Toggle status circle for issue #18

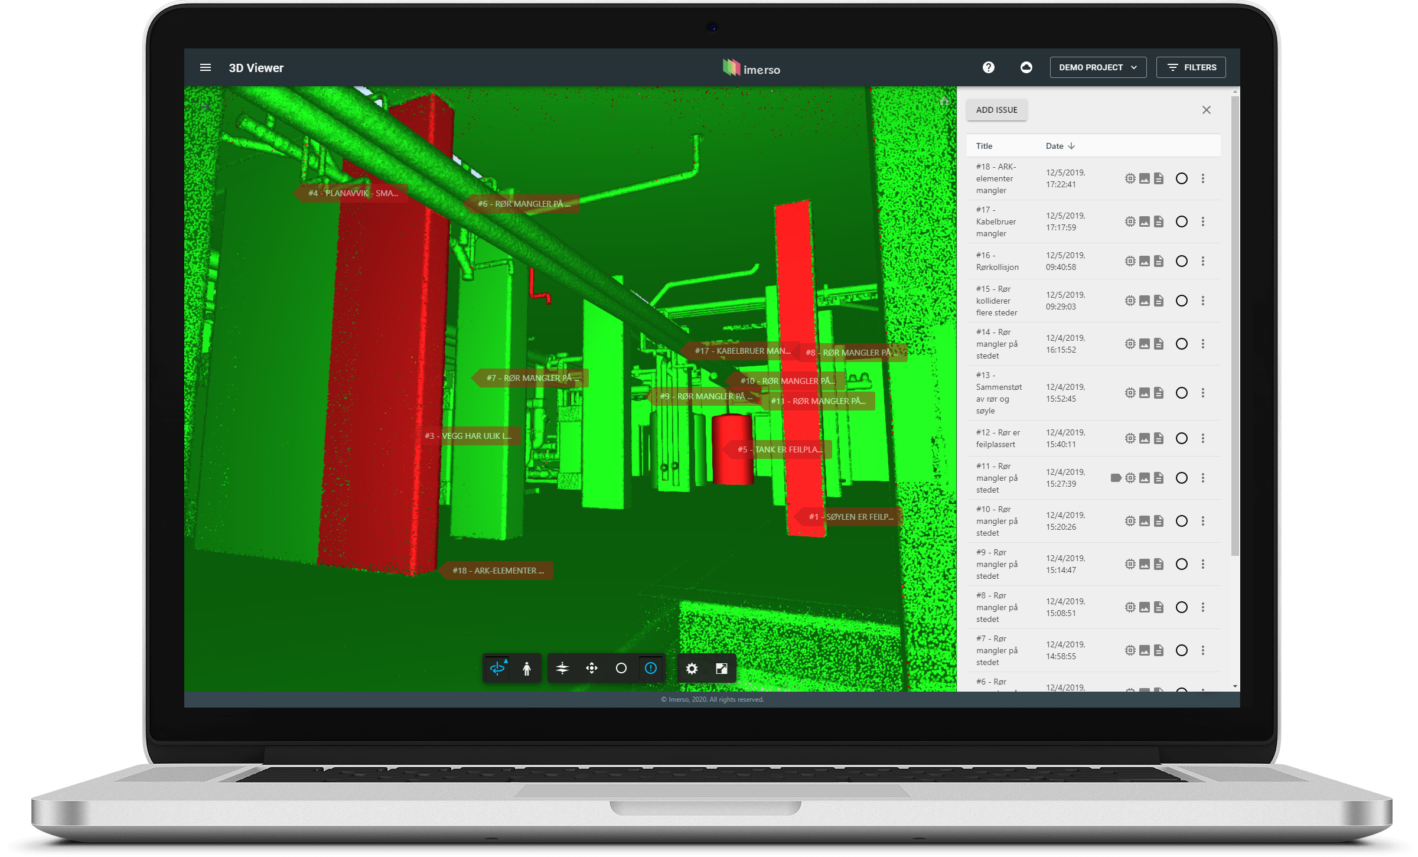1181,178
